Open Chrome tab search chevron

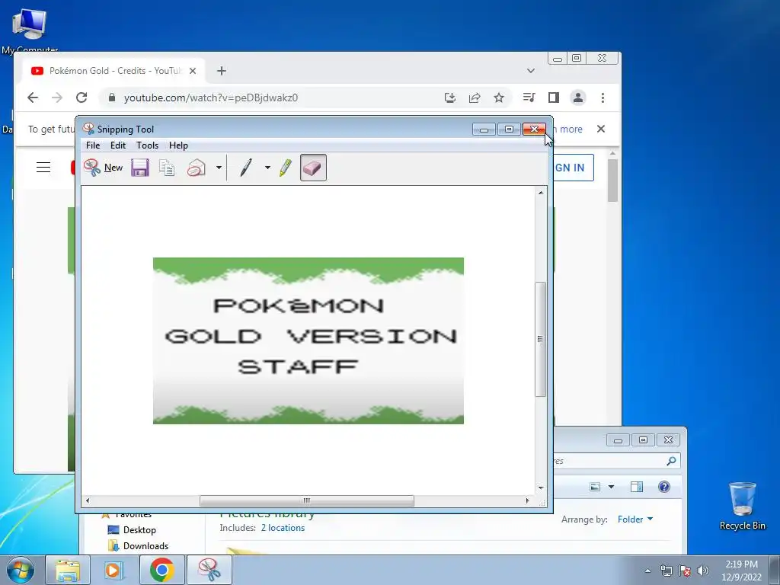coord(531,71)
